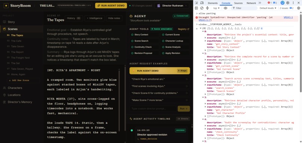Expand [[Prototype]] under search_scenes
This screenshot has width=302, height=143.
point(205,94)
